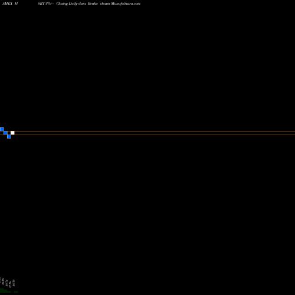The width and height of the screenshot is (295, 295).
Task: Click the lowest blue Renko brick
Action: point(9,136)
